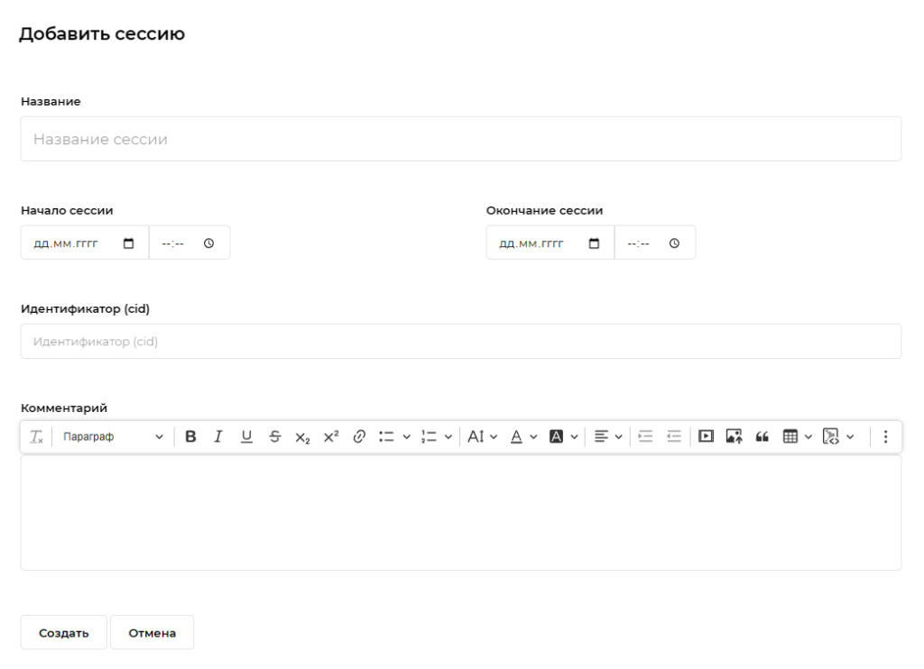Click the underline formatting icon
The image size is (924, 669).
tap(246, 437)
